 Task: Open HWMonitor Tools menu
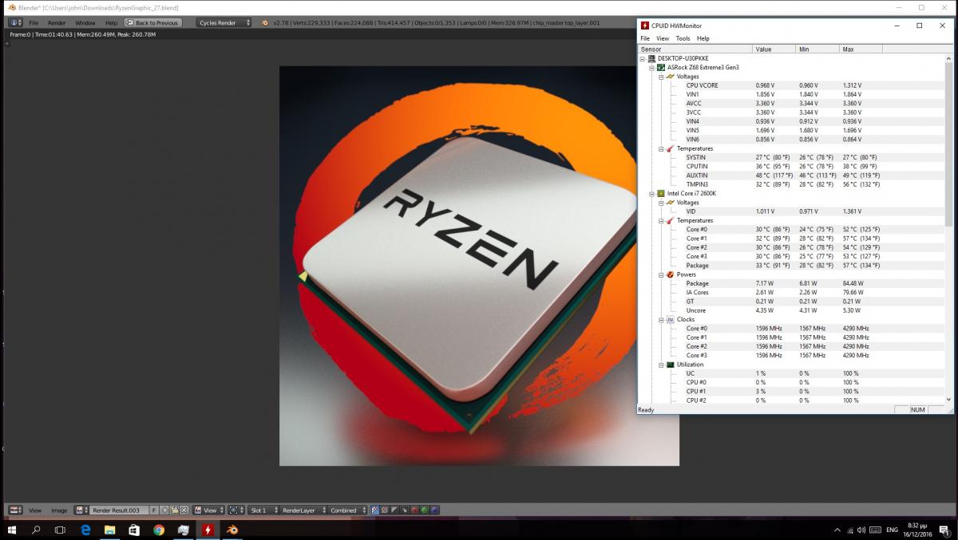coord(683,38)
